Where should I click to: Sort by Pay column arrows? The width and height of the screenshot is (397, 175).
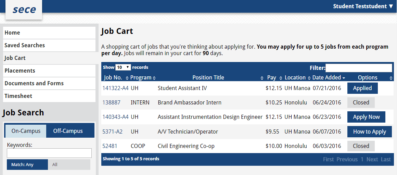[281, 78]
